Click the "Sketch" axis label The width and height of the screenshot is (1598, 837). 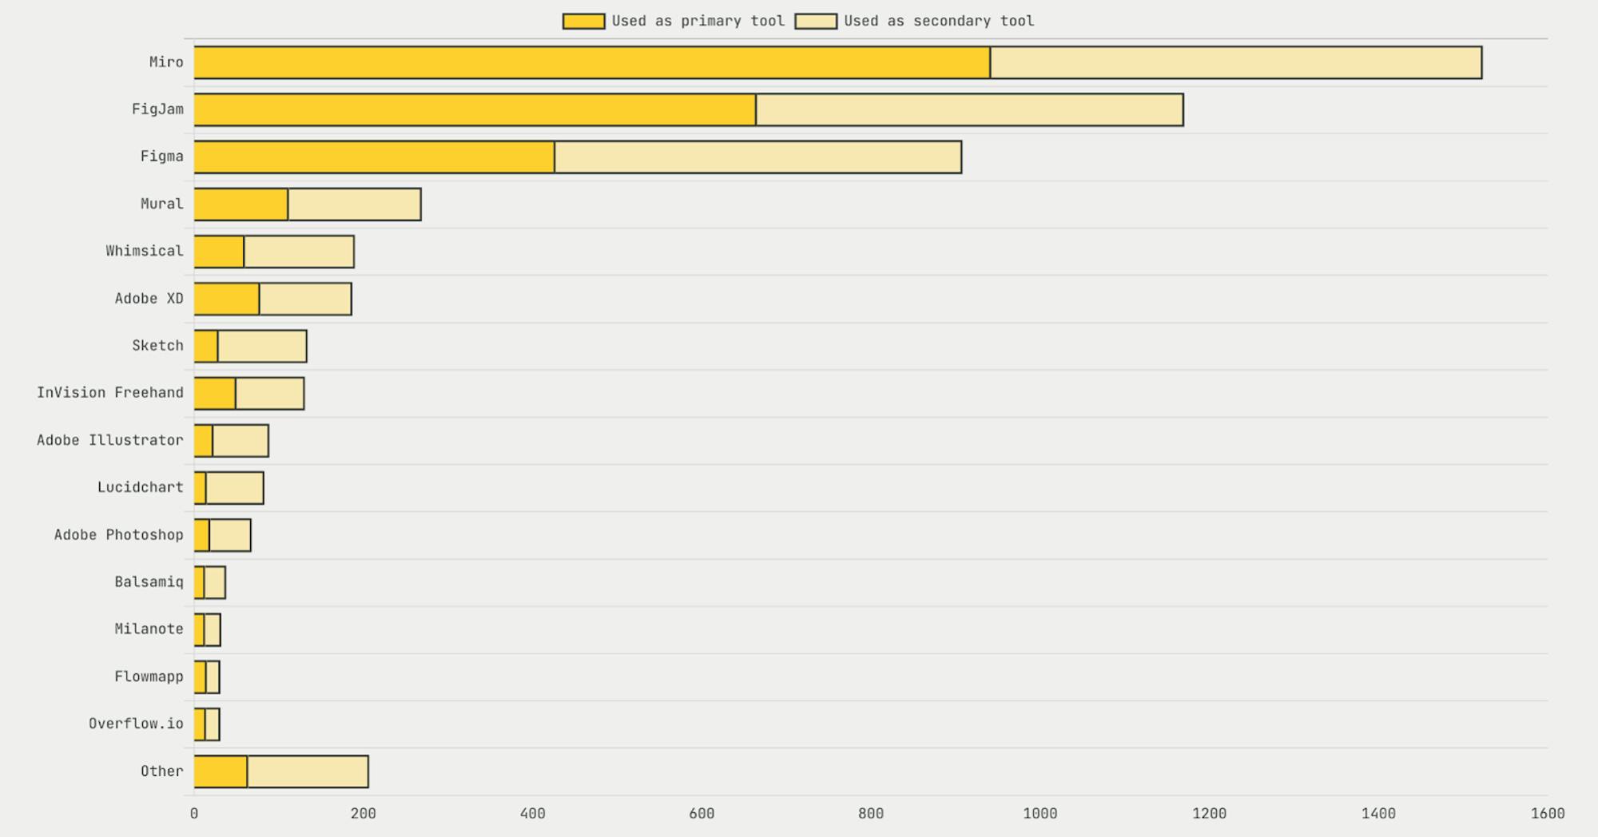pos(157,346)
